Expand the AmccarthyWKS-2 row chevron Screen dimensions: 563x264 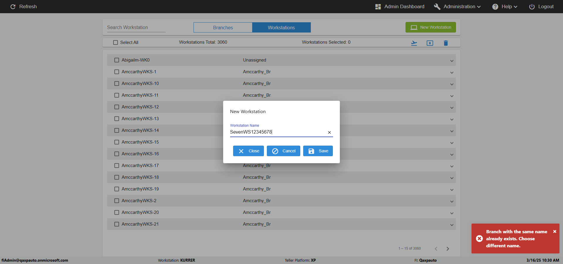(x=452, y=202)
